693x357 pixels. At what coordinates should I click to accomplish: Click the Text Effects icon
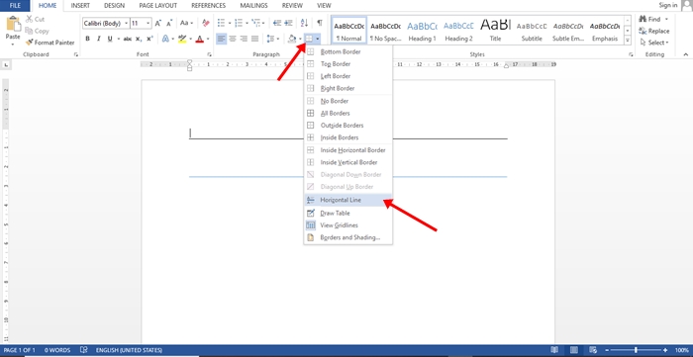[x=165, y=39]
